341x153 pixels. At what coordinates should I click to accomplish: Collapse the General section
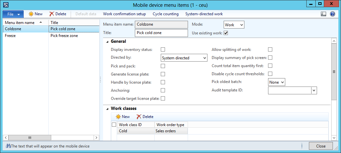click(x=107, y=41)
